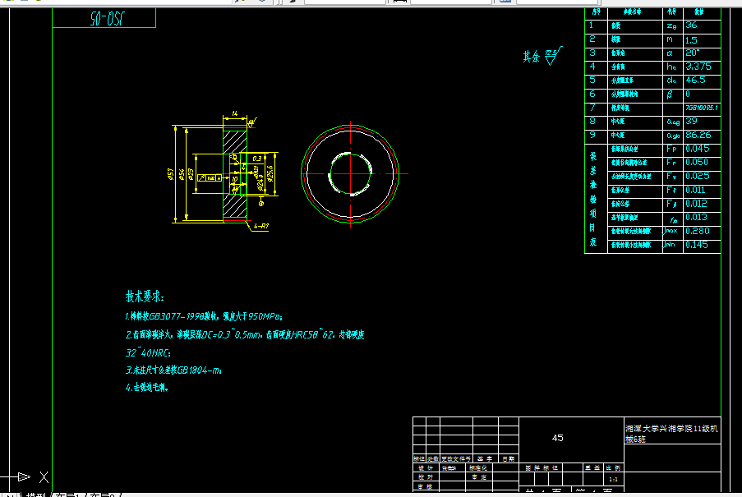This screenshot has width=742, height=497.
Task: Select the 湘潭大学兴湘学院11级机械6班 title text
Action: pos(671,434)
